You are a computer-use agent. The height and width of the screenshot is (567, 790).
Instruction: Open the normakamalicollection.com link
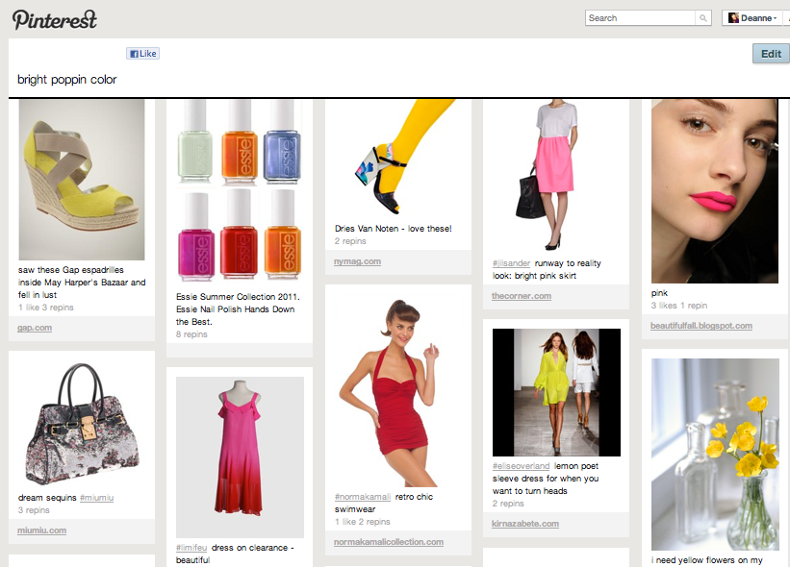tap(389, 542)
